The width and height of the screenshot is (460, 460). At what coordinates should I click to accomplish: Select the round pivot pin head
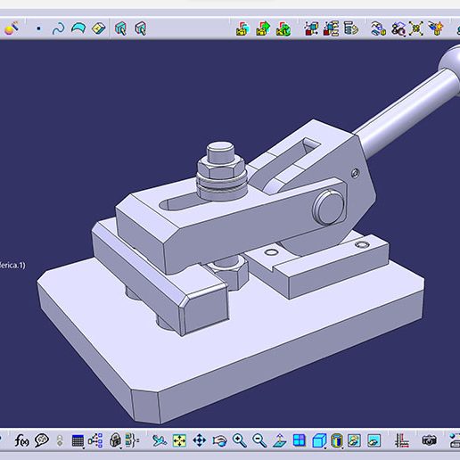(328, 207)
